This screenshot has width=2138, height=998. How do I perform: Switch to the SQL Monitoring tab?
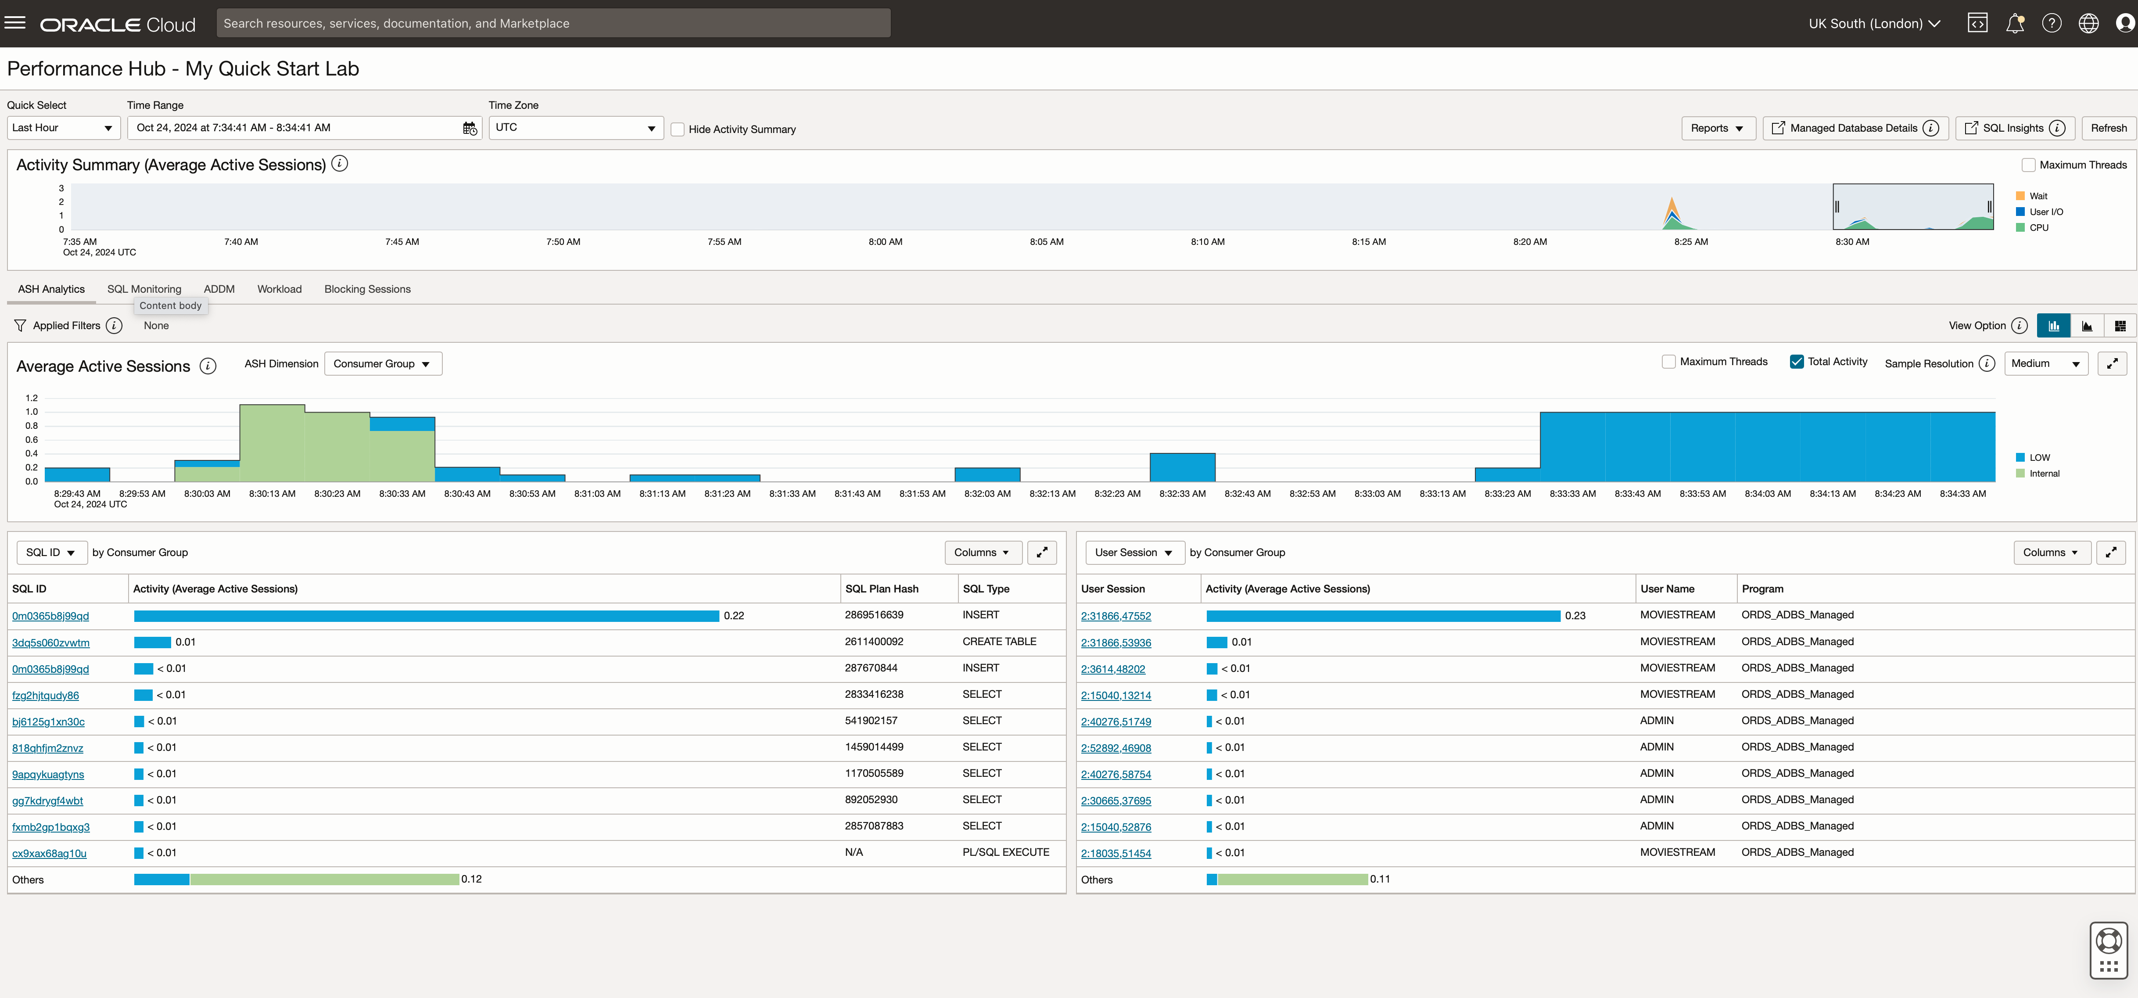[143, 289]
